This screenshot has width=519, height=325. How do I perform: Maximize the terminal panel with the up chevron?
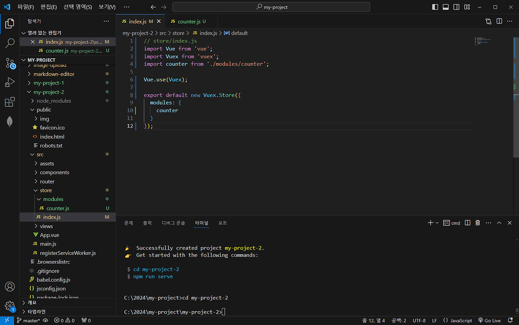pos(499,223)
